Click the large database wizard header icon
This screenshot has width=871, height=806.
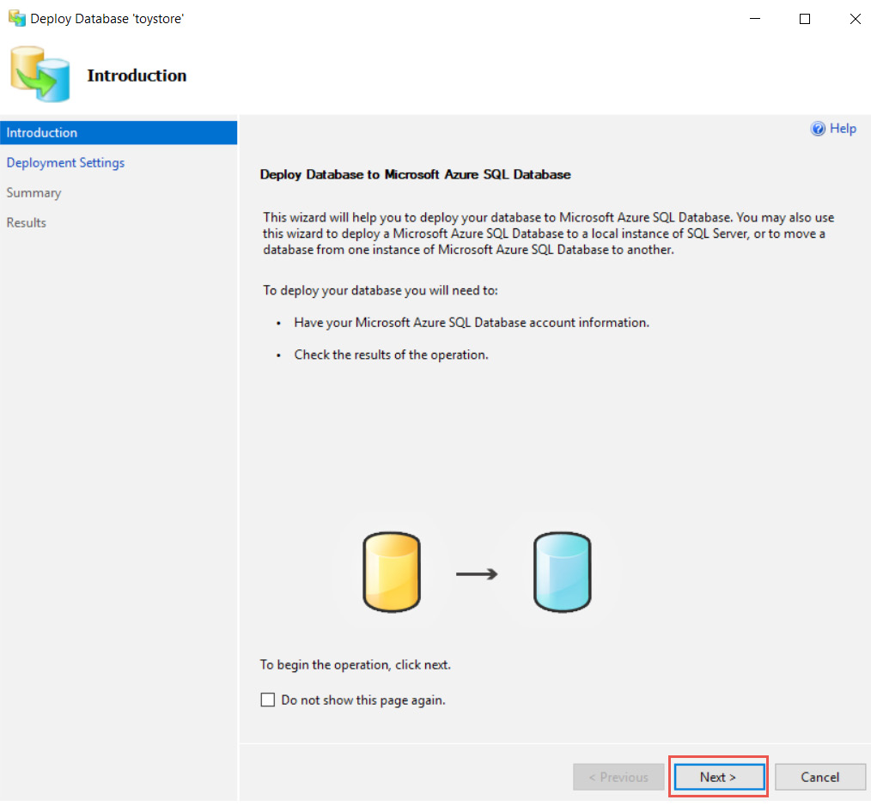40,74
